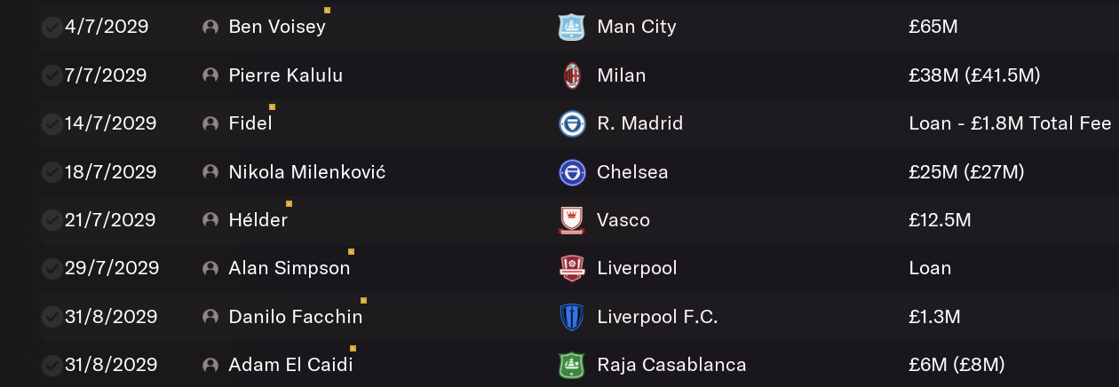Click the yellow marker beside Danilo Facchin
Screen dimensions: 1119x387
[363, 300]
